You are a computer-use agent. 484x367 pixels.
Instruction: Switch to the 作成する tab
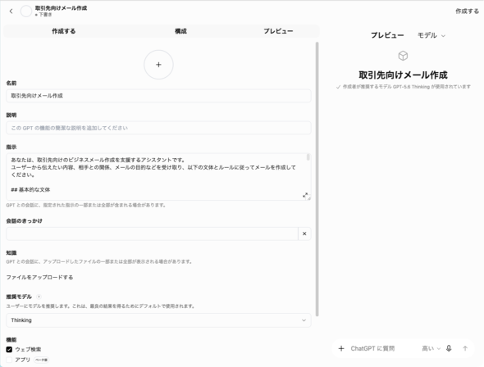[x=64, y=31]
